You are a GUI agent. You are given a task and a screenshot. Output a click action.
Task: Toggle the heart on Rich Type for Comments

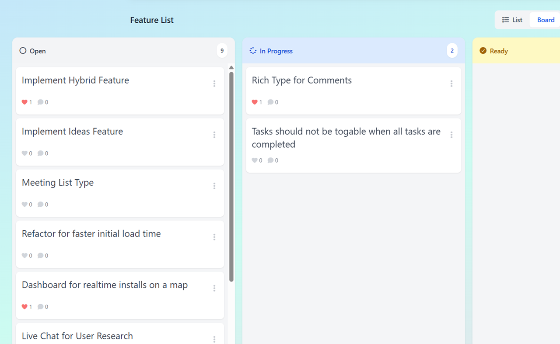(x=255, y=102)
